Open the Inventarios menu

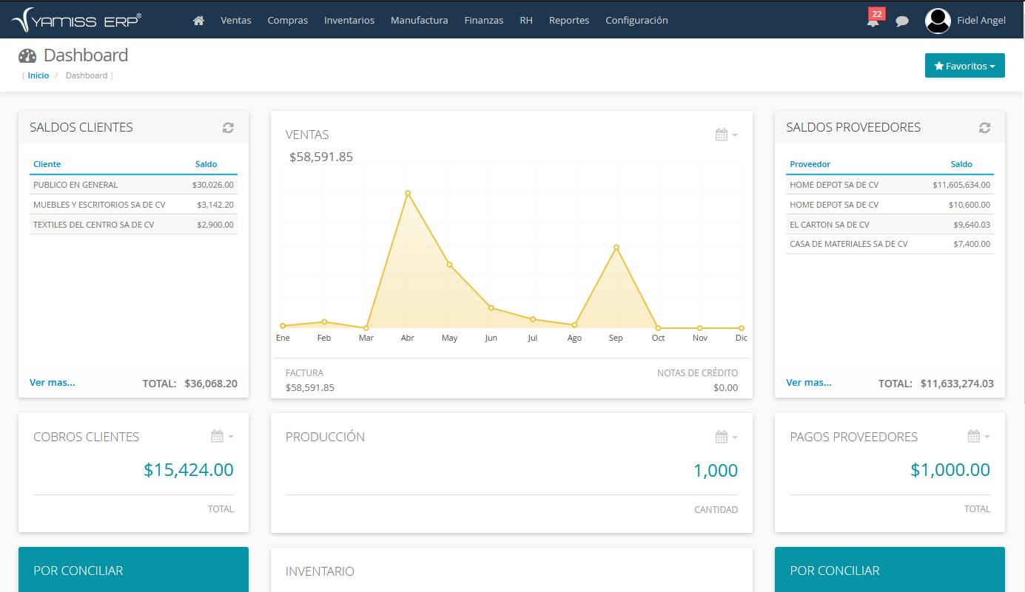point(349,21)
